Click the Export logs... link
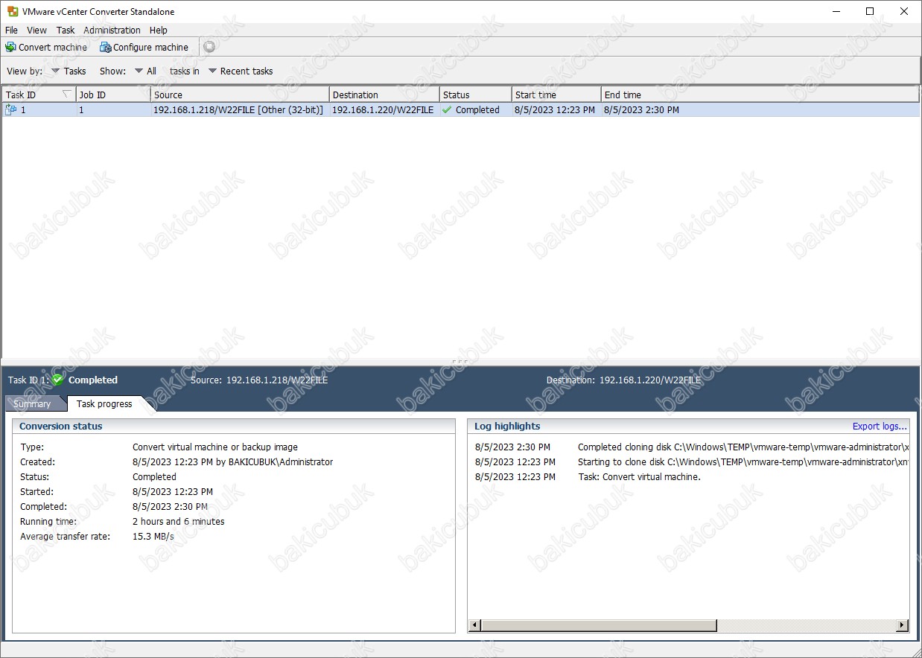 880,426
